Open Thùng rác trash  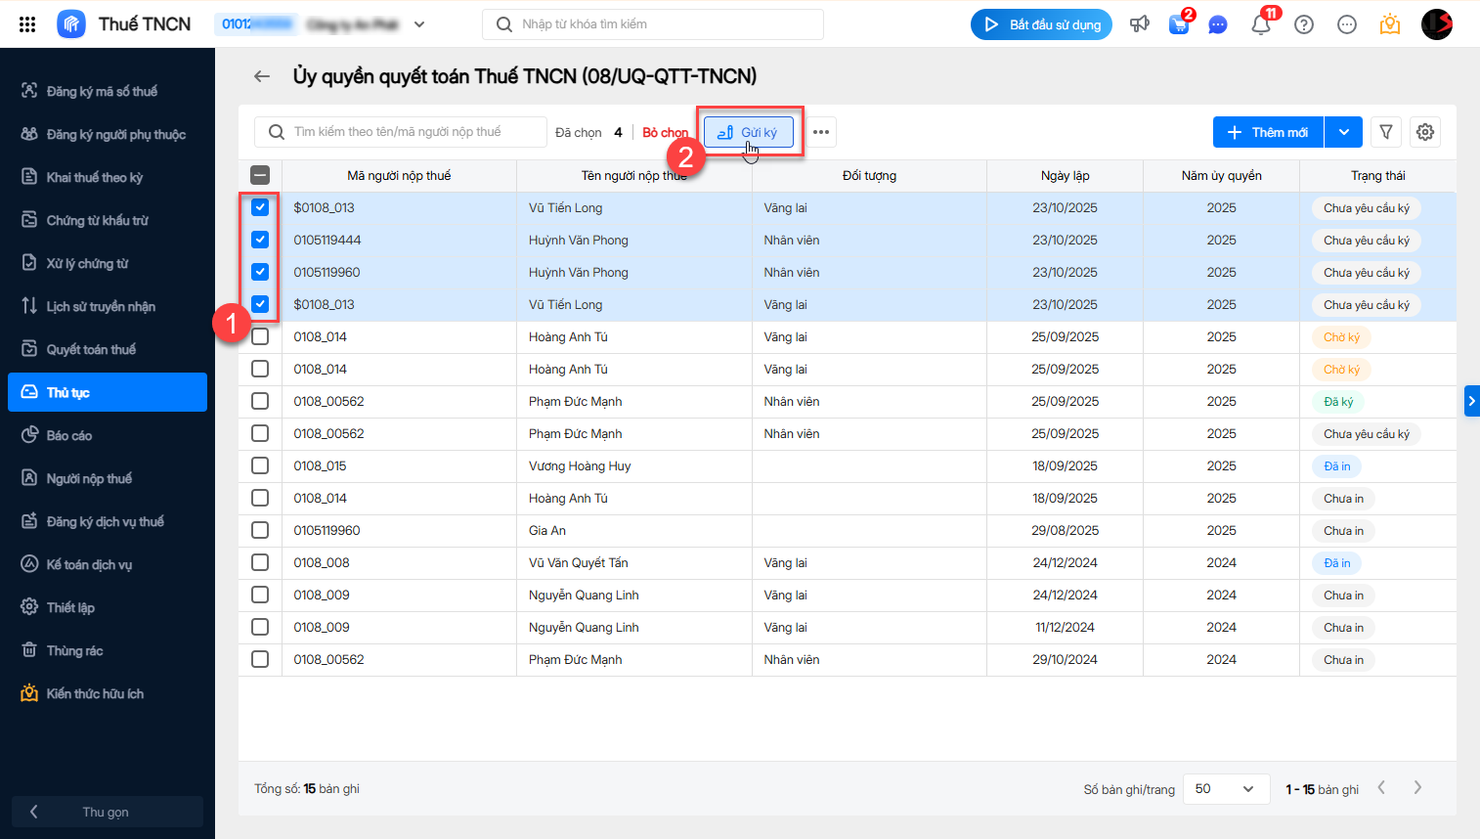[x=108, y=650]
